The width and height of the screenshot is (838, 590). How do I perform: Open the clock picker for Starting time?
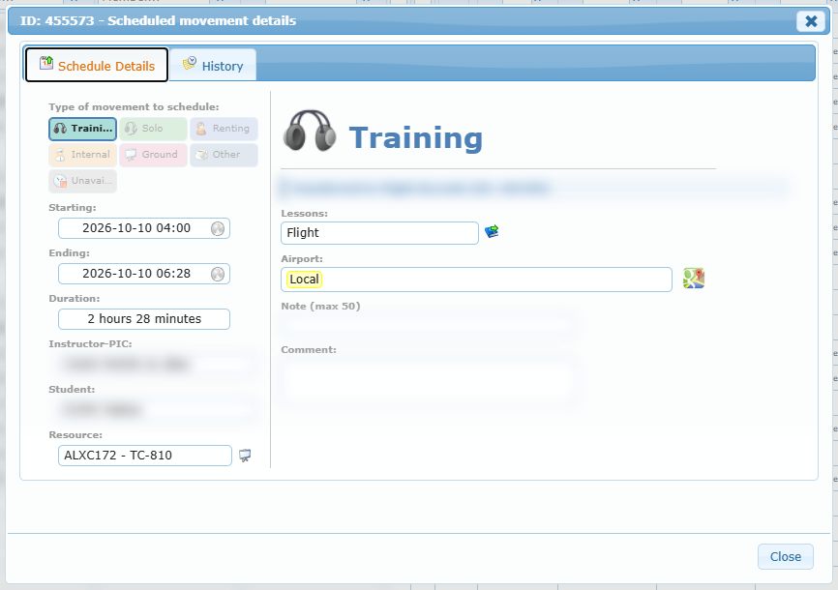(218, 228)
